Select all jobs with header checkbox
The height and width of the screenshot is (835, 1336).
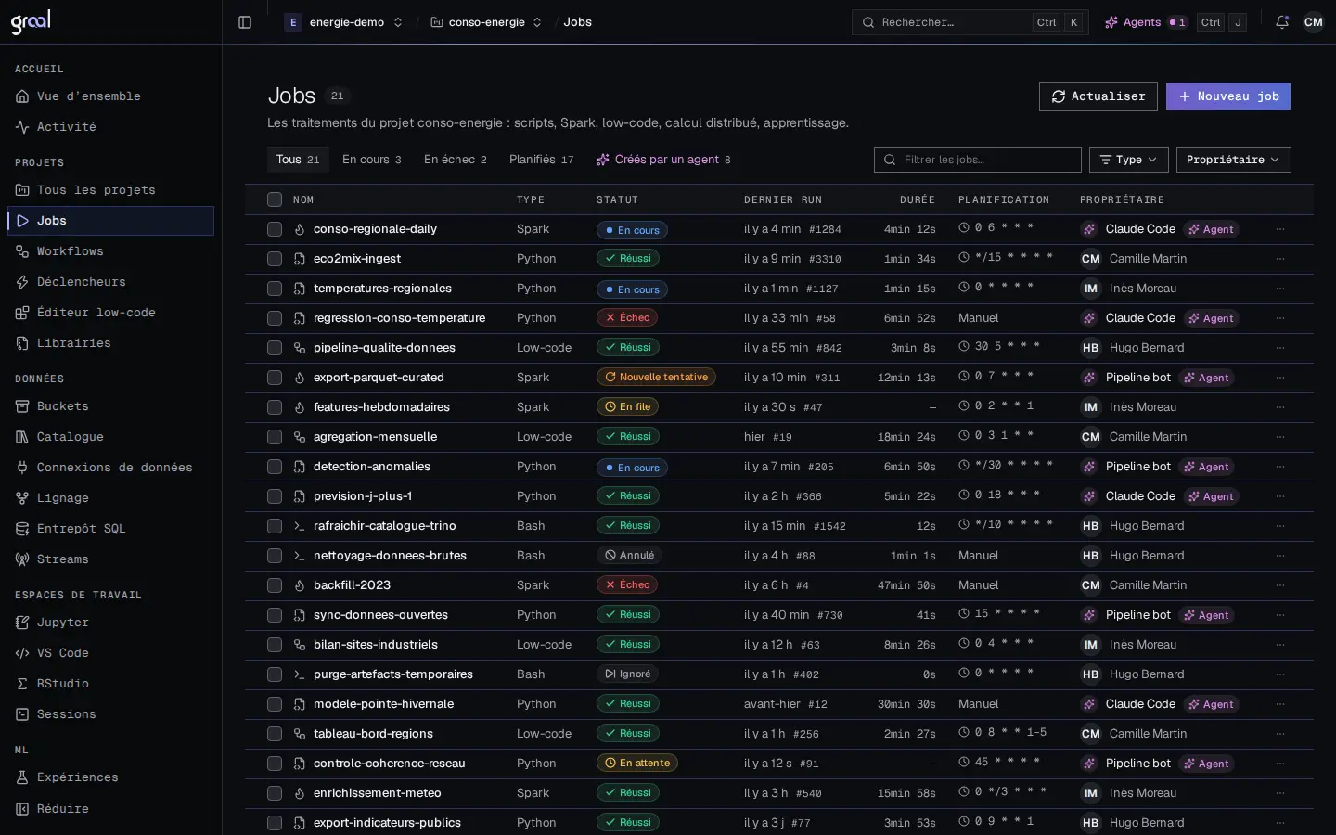[275, 199]
